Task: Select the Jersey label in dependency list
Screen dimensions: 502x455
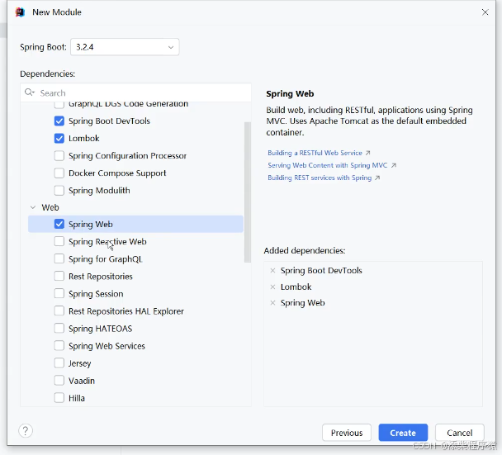Action: [x=80, y=363]
